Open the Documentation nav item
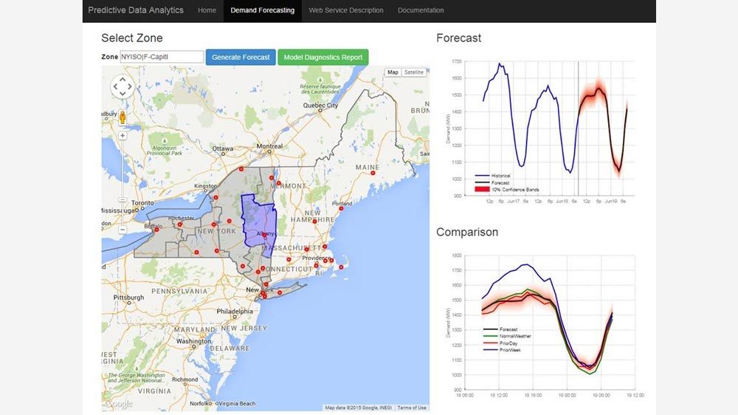 point(421,10)
